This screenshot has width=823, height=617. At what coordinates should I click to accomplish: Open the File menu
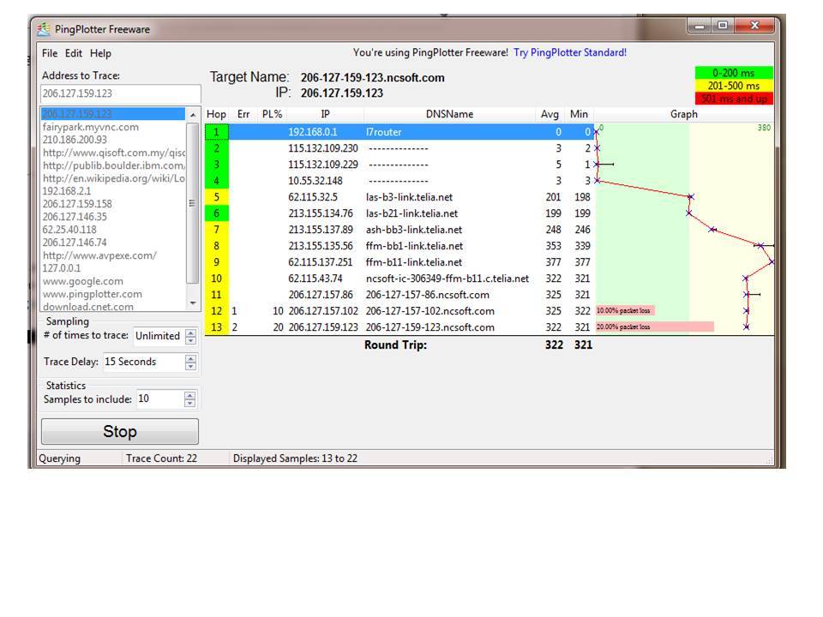pyautogui.click(x=50, y=53)
